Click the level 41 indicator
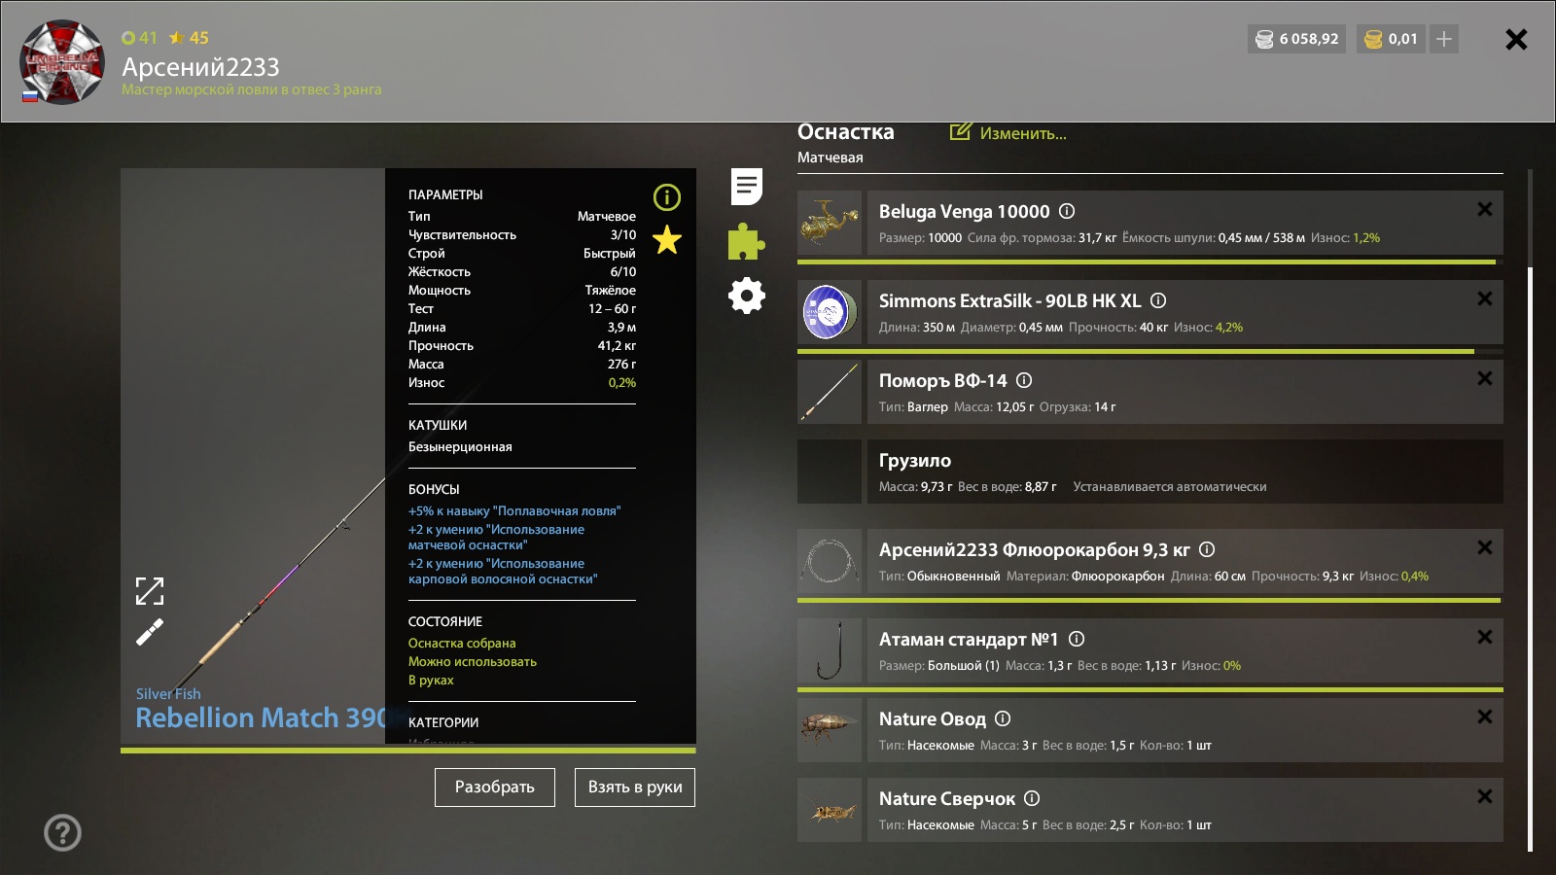This screenshot has width=1556, height=875. pyautogui.click(x=139, y=38)
